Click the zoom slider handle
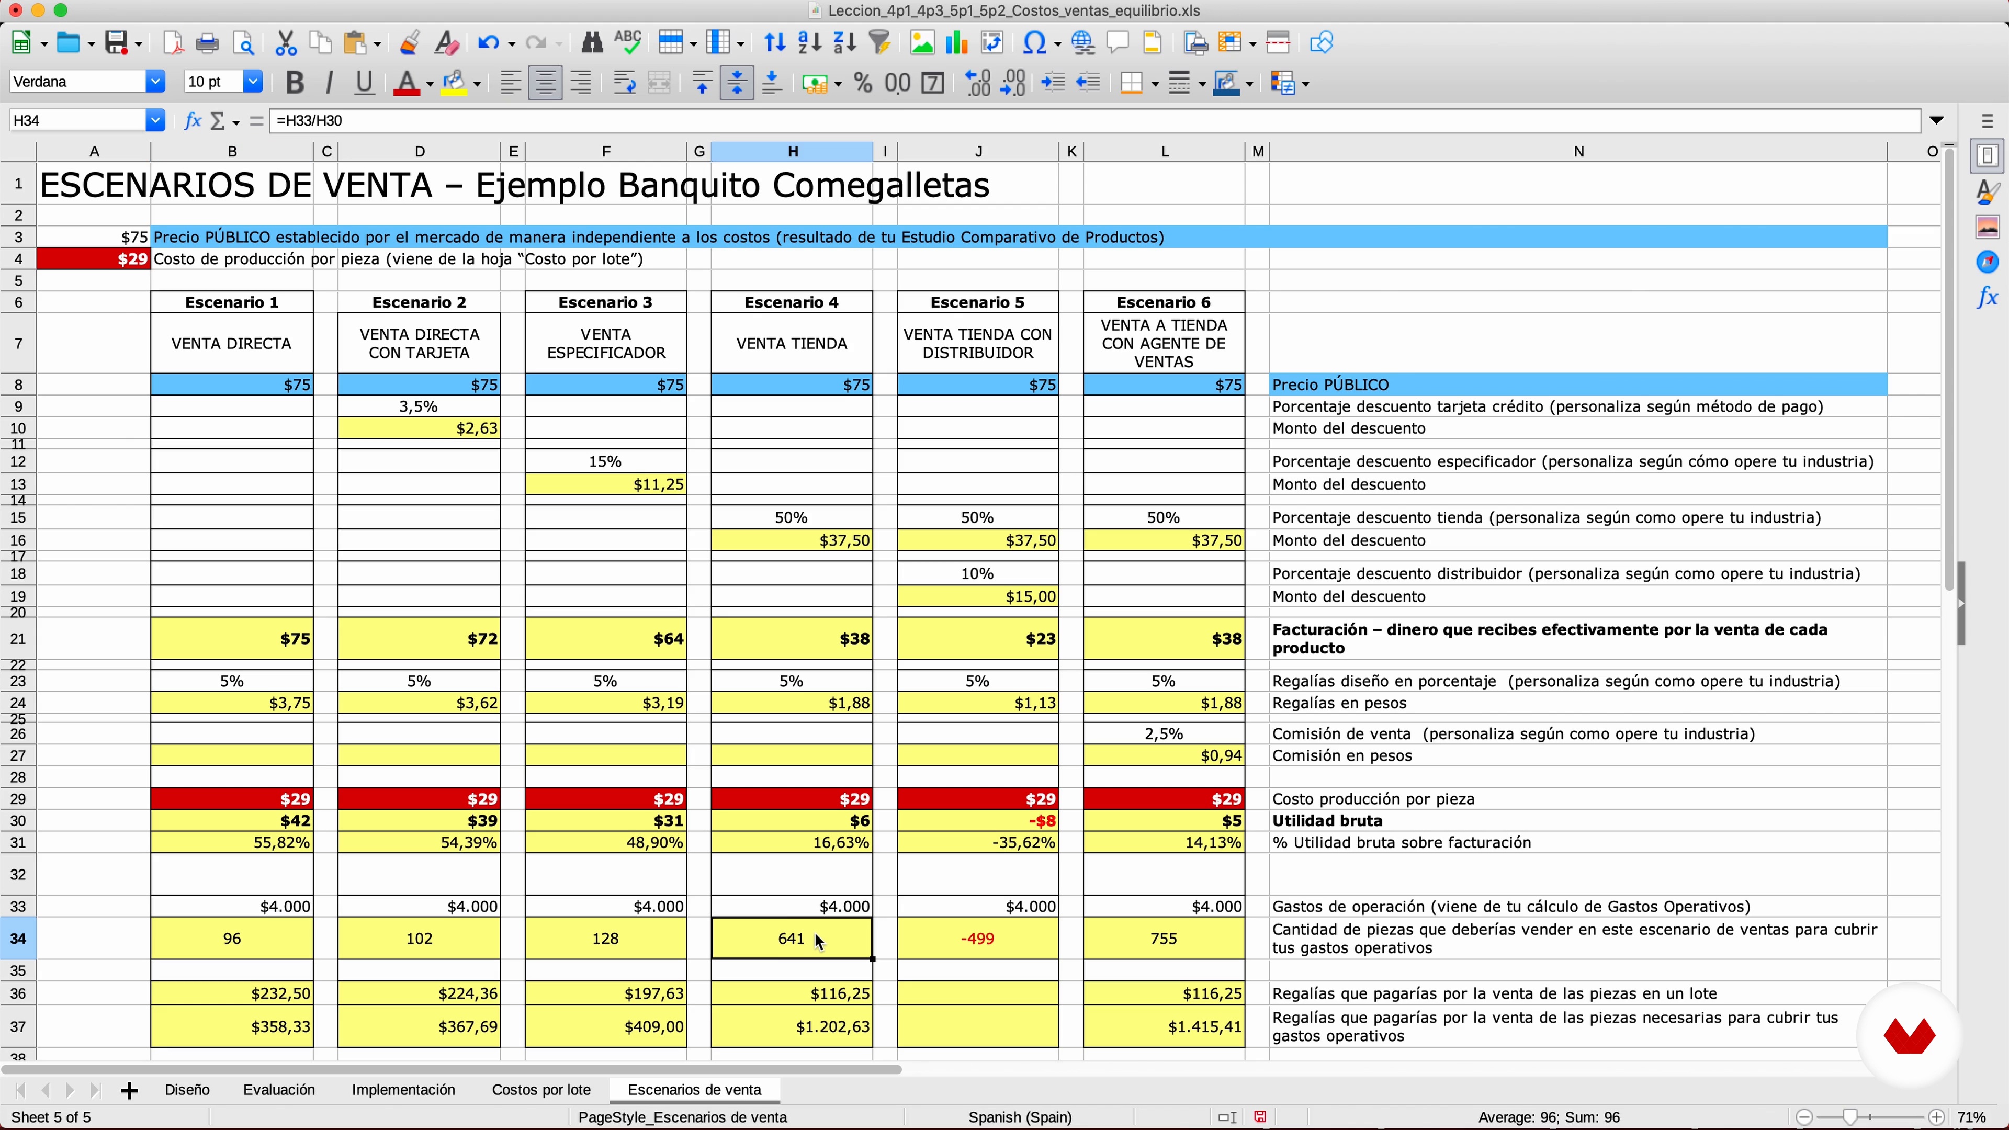 tap(1849, 1117)
